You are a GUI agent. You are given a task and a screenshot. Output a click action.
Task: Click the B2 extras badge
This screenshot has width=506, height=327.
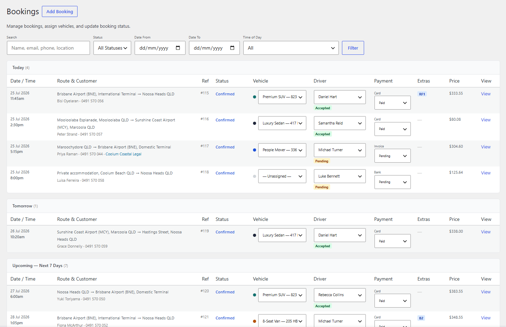point(421,318)
